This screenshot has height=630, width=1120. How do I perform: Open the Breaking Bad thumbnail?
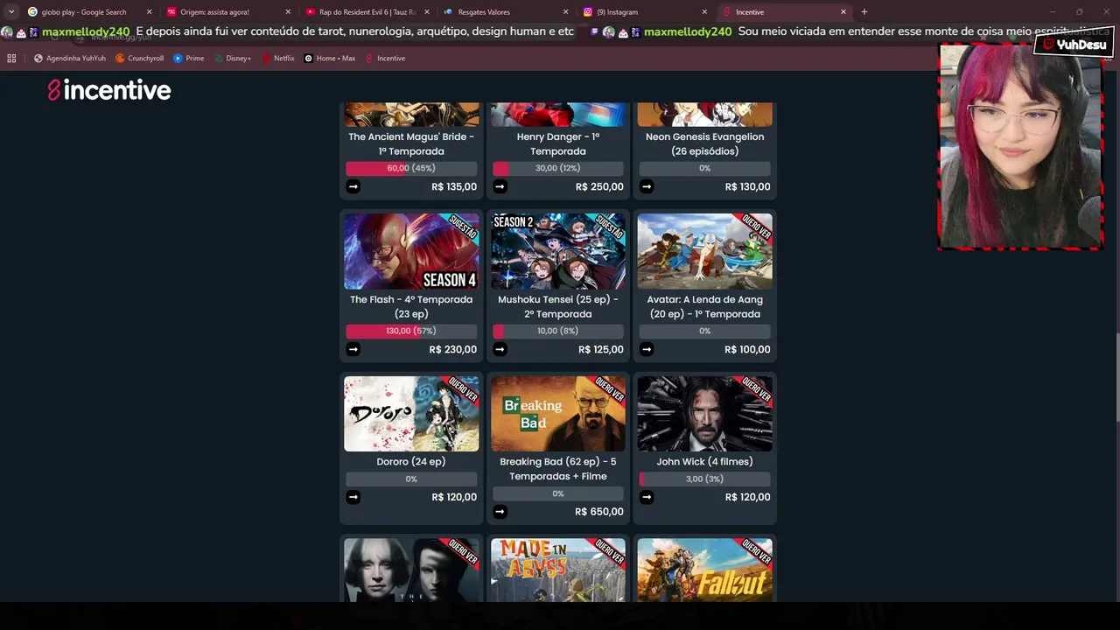(x=558, y=414)
